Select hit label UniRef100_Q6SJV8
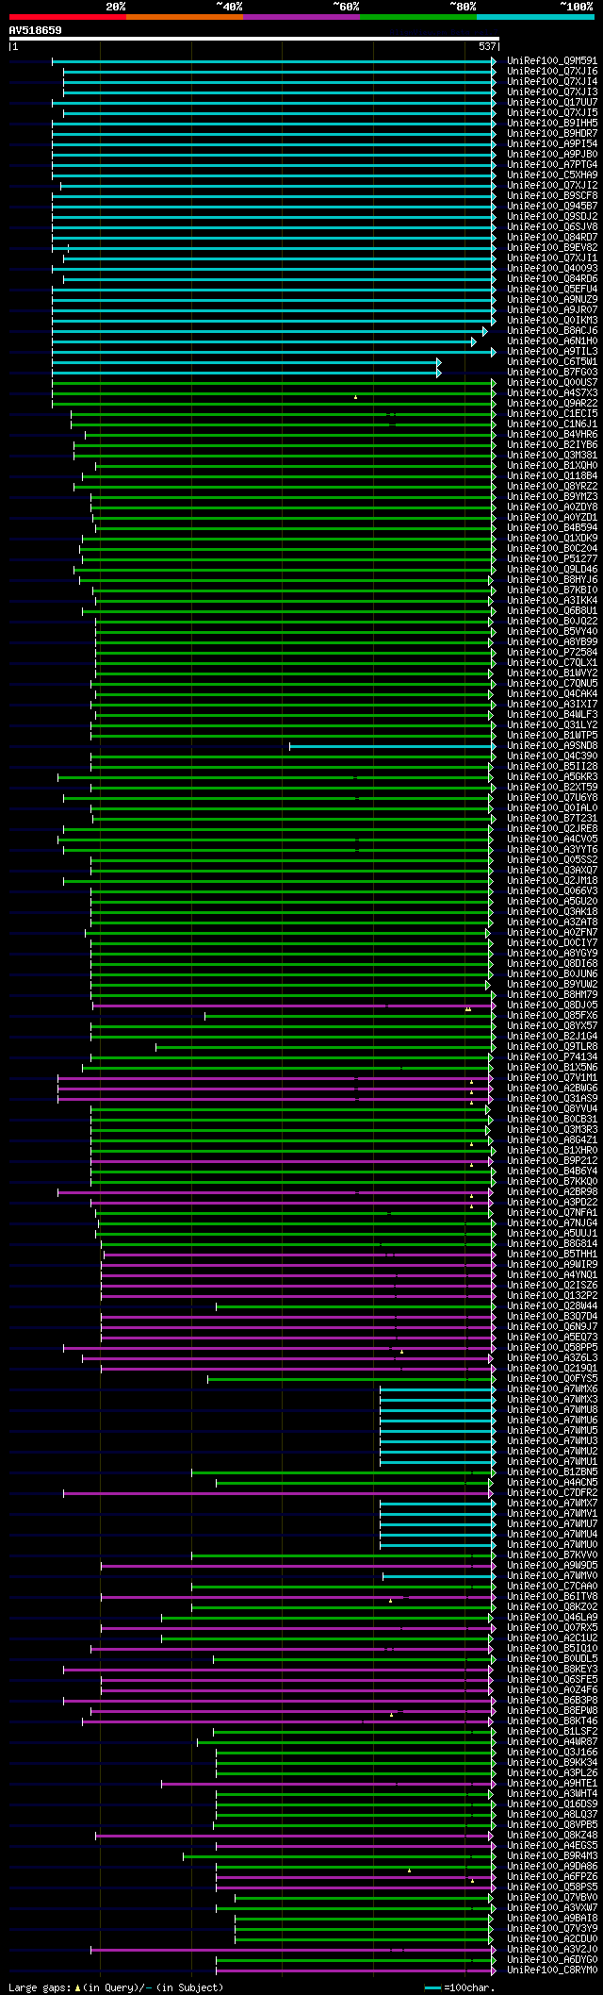Screen dimensions: 603x1995 point(552,226)
